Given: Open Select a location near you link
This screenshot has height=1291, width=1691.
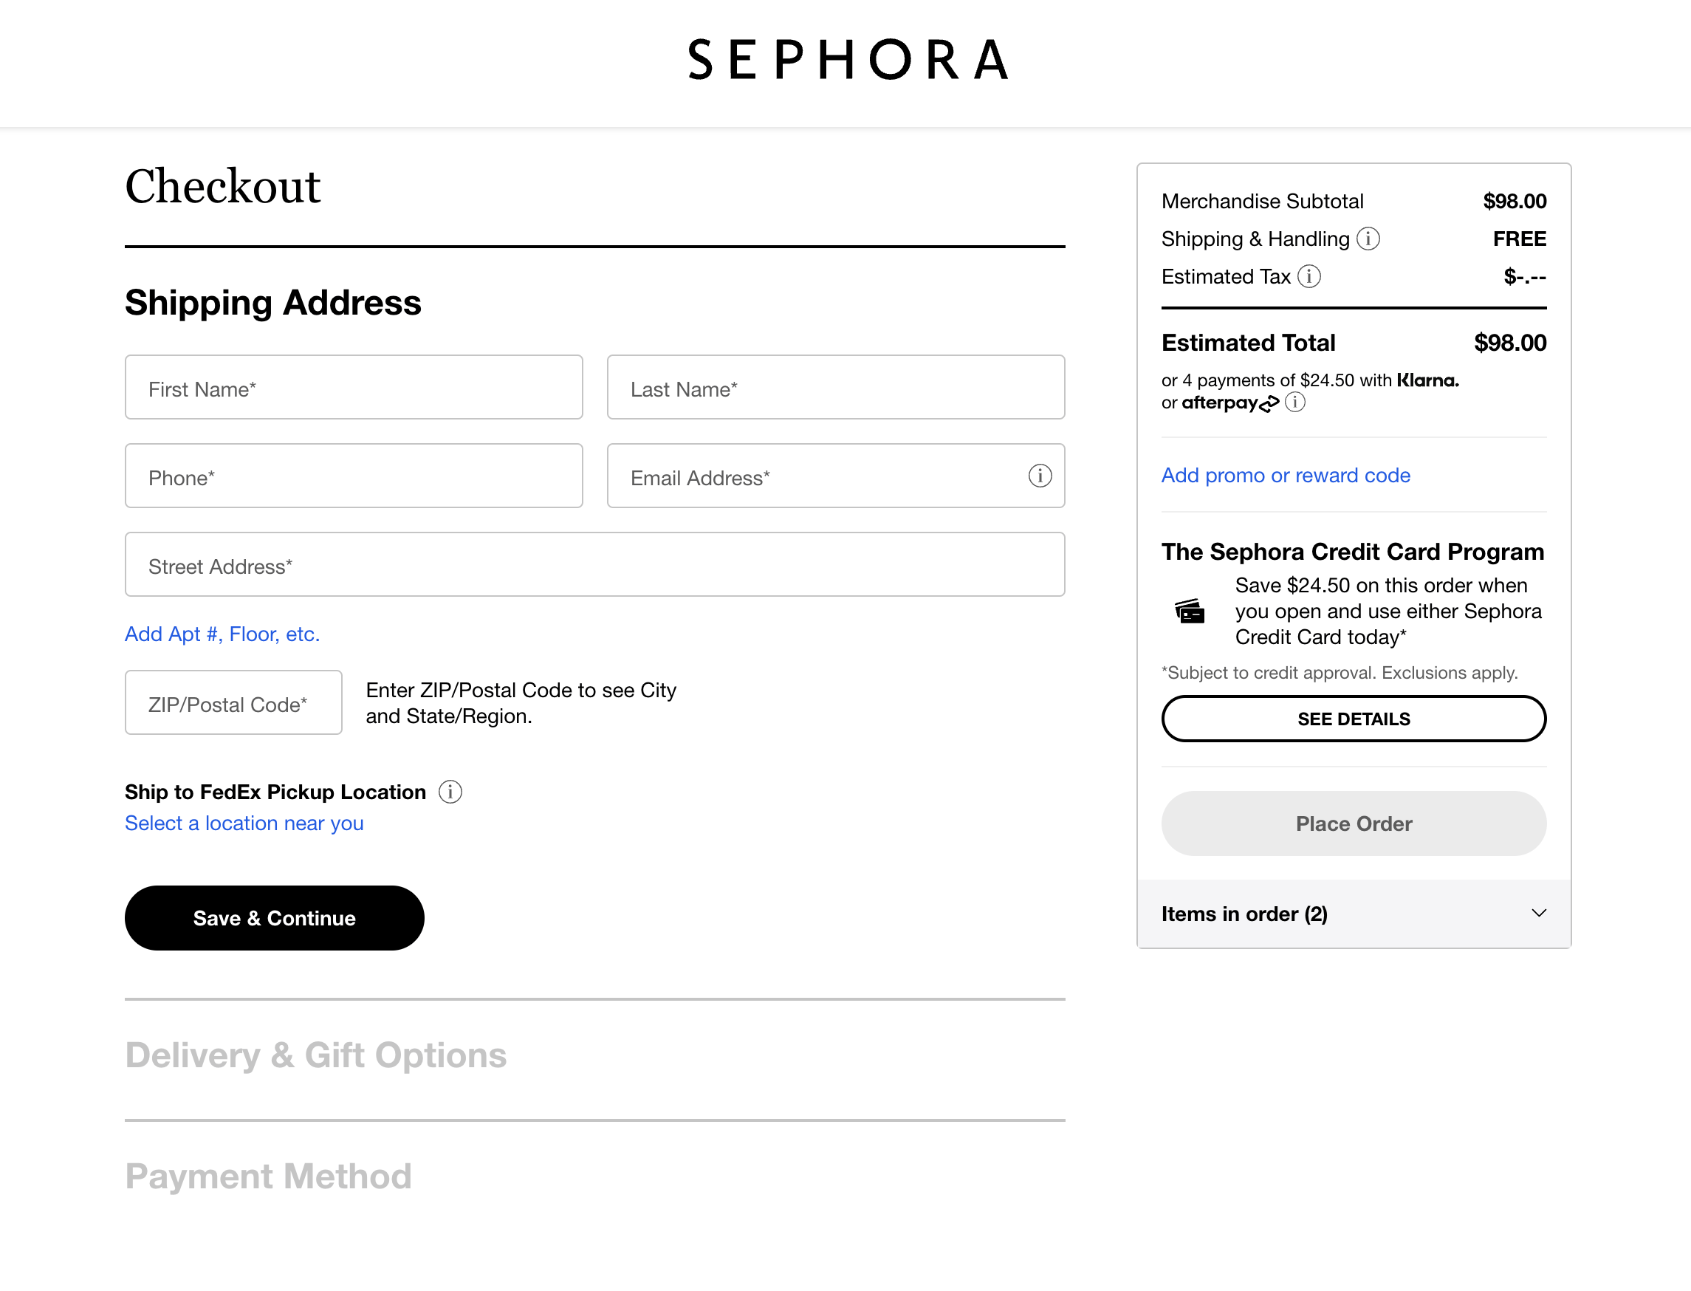Looking at the screenshot, I should pos(244,823).
